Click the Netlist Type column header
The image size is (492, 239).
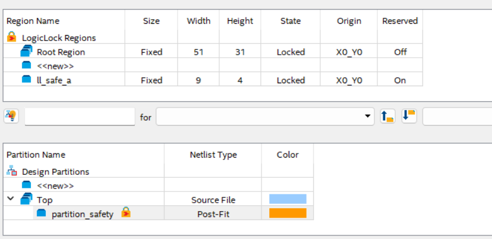click(x=213, y=155)
